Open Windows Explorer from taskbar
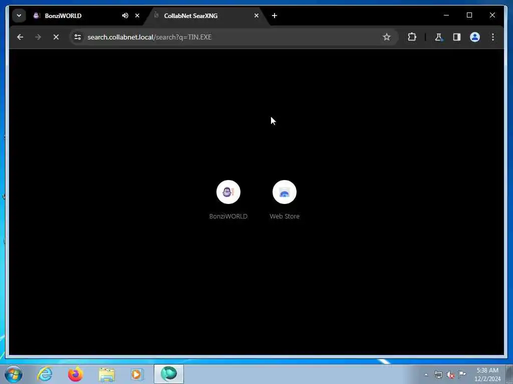 pyautogui.click(x=107, y=374)
